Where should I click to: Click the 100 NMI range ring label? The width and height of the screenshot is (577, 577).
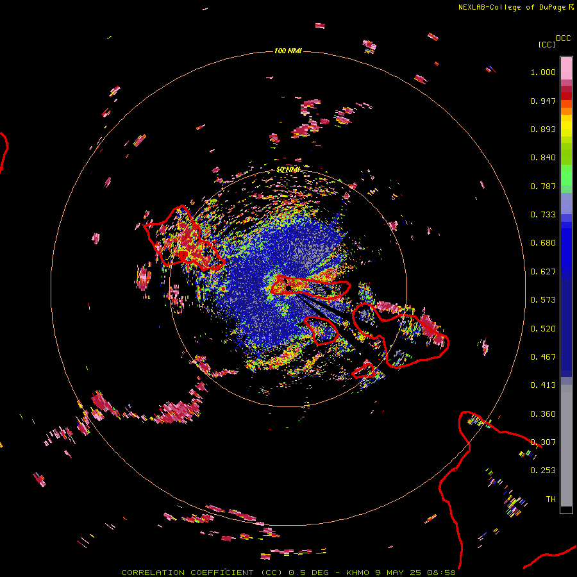tap(288, 51)
